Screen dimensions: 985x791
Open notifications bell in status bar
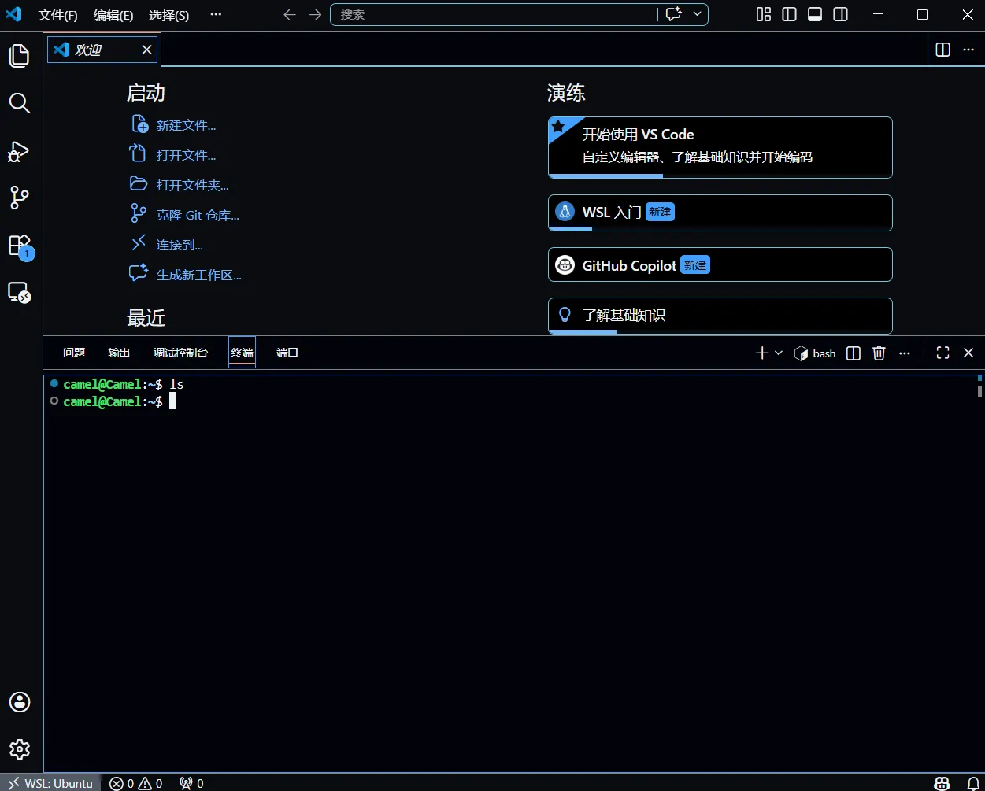click(973, 783)
